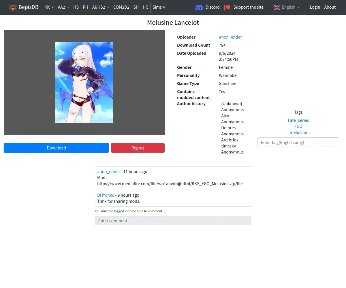Screen dimensions: 346x288
Task: Select the HC section
Action: click(x=145, y=7)
